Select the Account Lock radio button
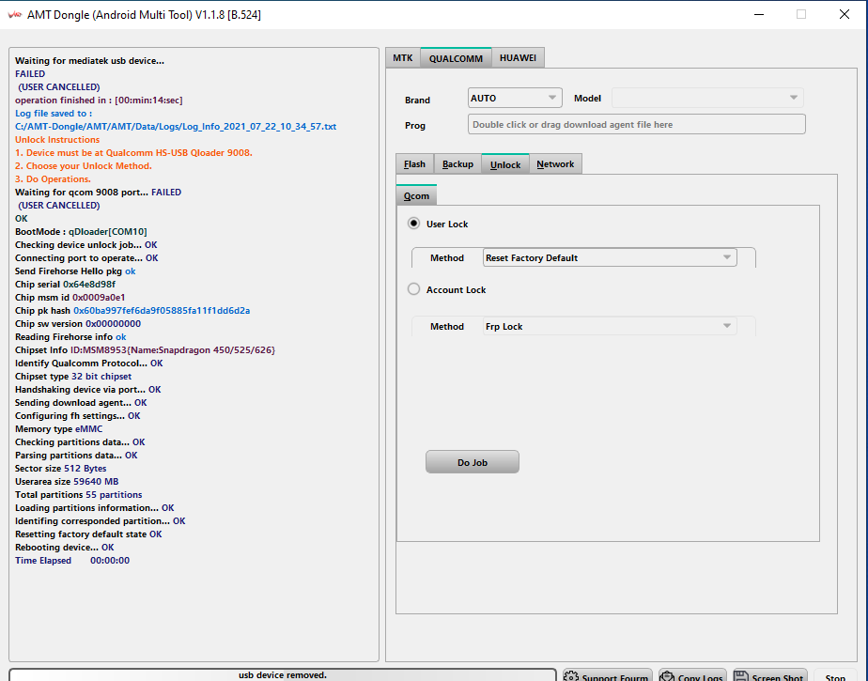 click(413, 289)
